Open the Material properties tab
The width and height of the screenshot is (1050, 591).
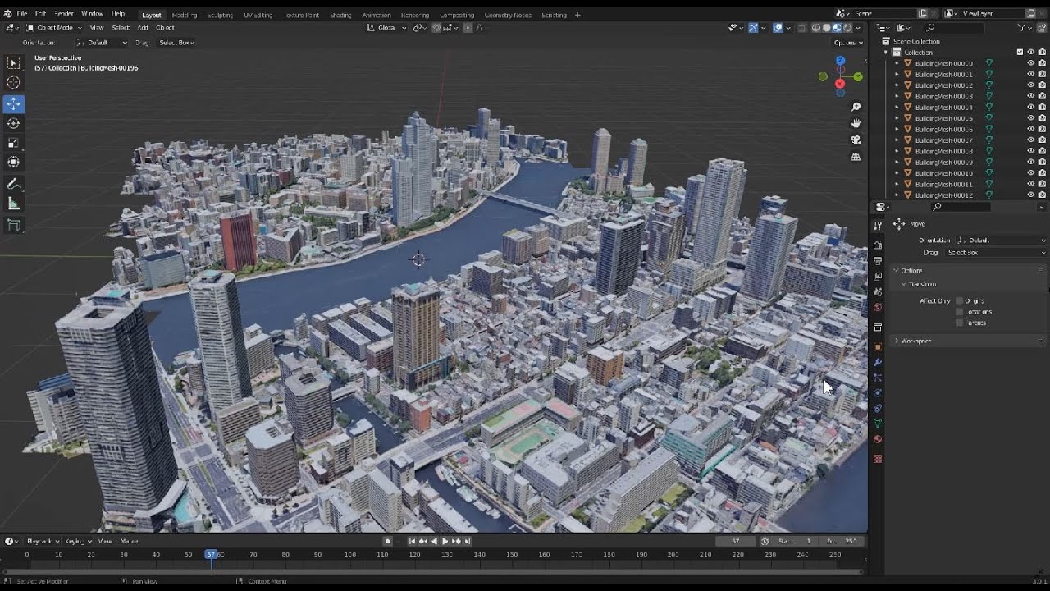pos(878,440)
